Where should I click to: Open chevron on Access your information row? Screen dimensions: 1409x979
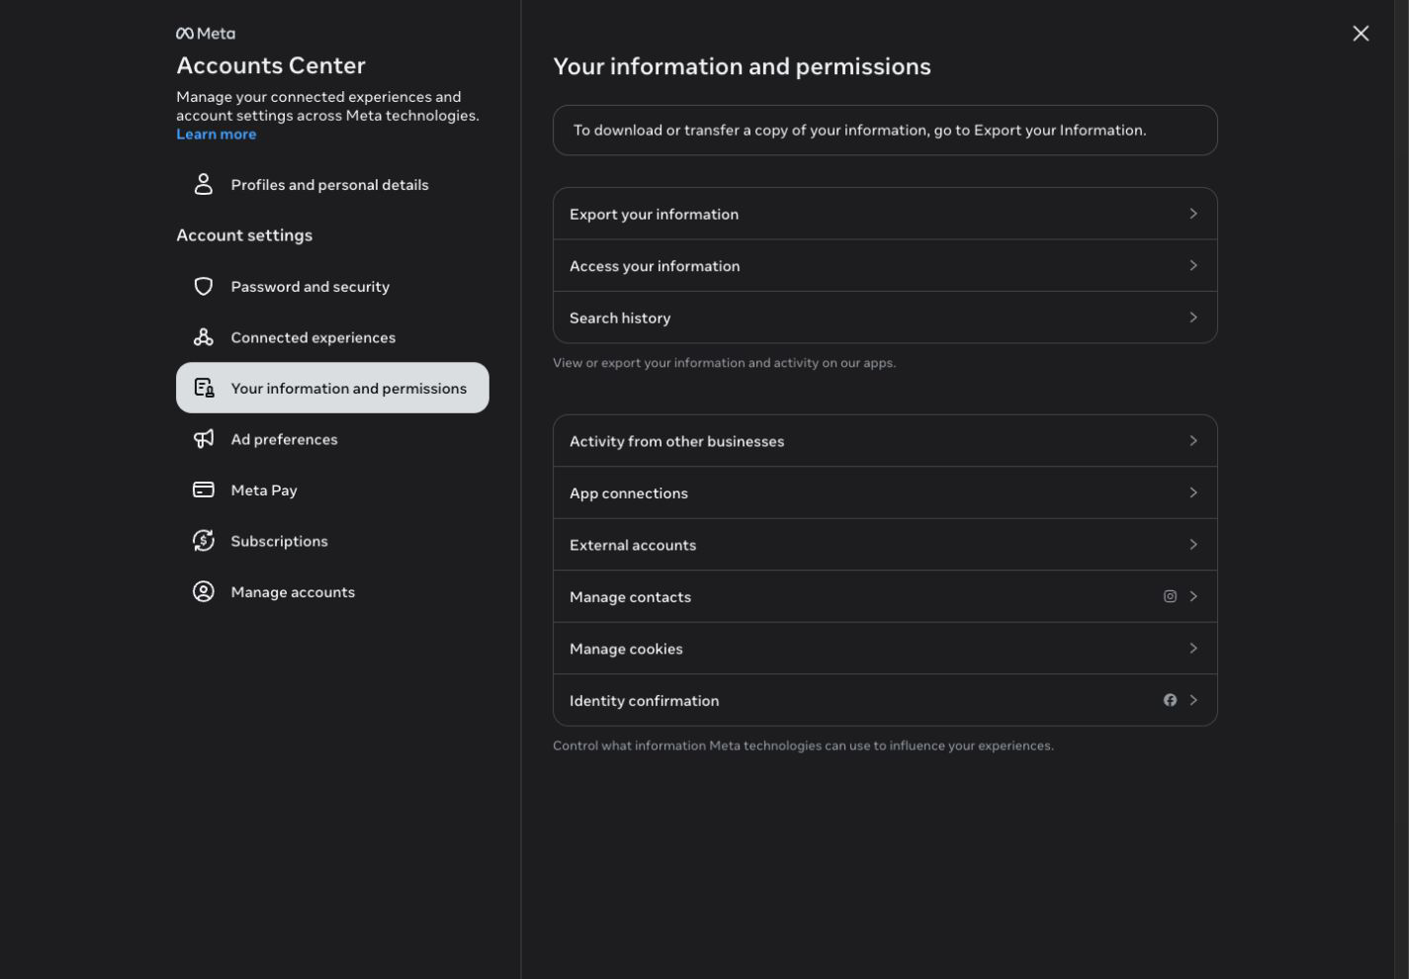click(1193, 265)
